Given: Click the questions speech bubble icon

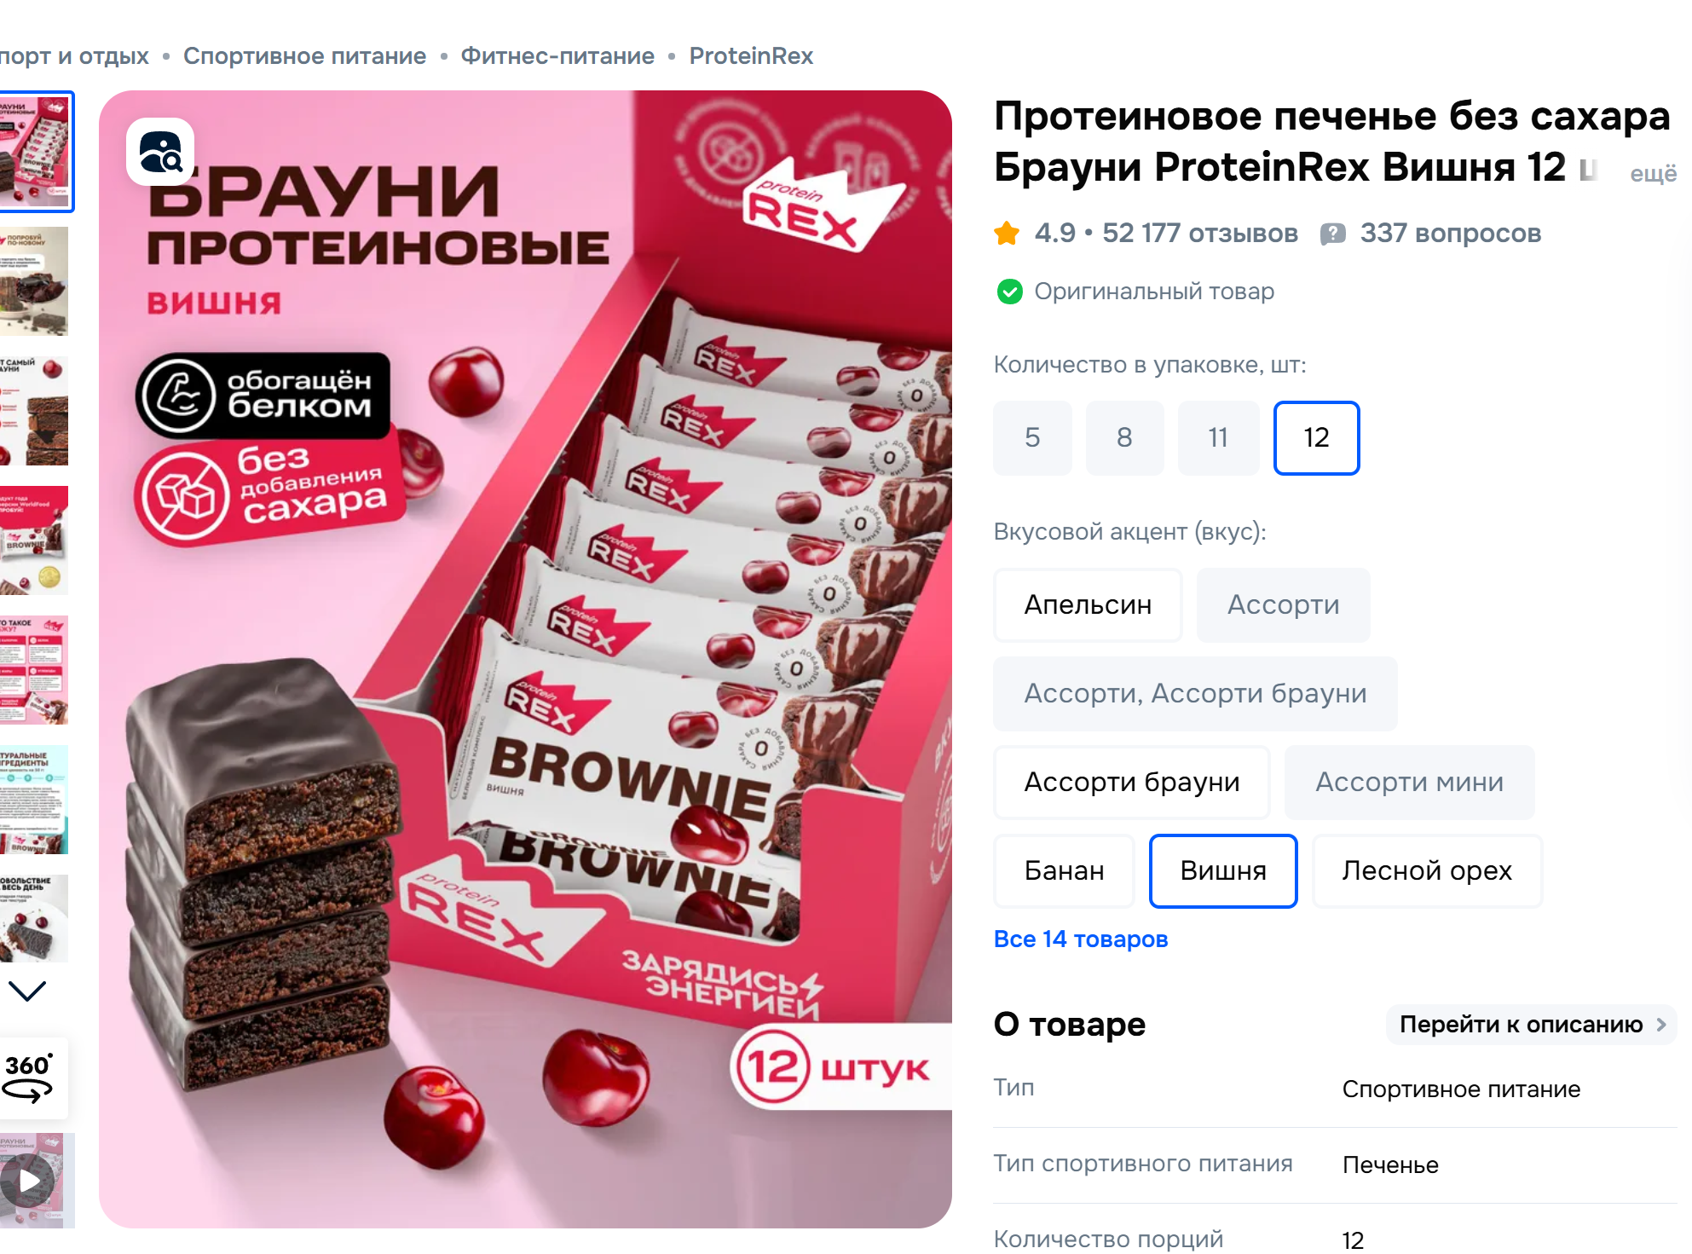Looking at the screenshot, I should tap(1332, 234).
